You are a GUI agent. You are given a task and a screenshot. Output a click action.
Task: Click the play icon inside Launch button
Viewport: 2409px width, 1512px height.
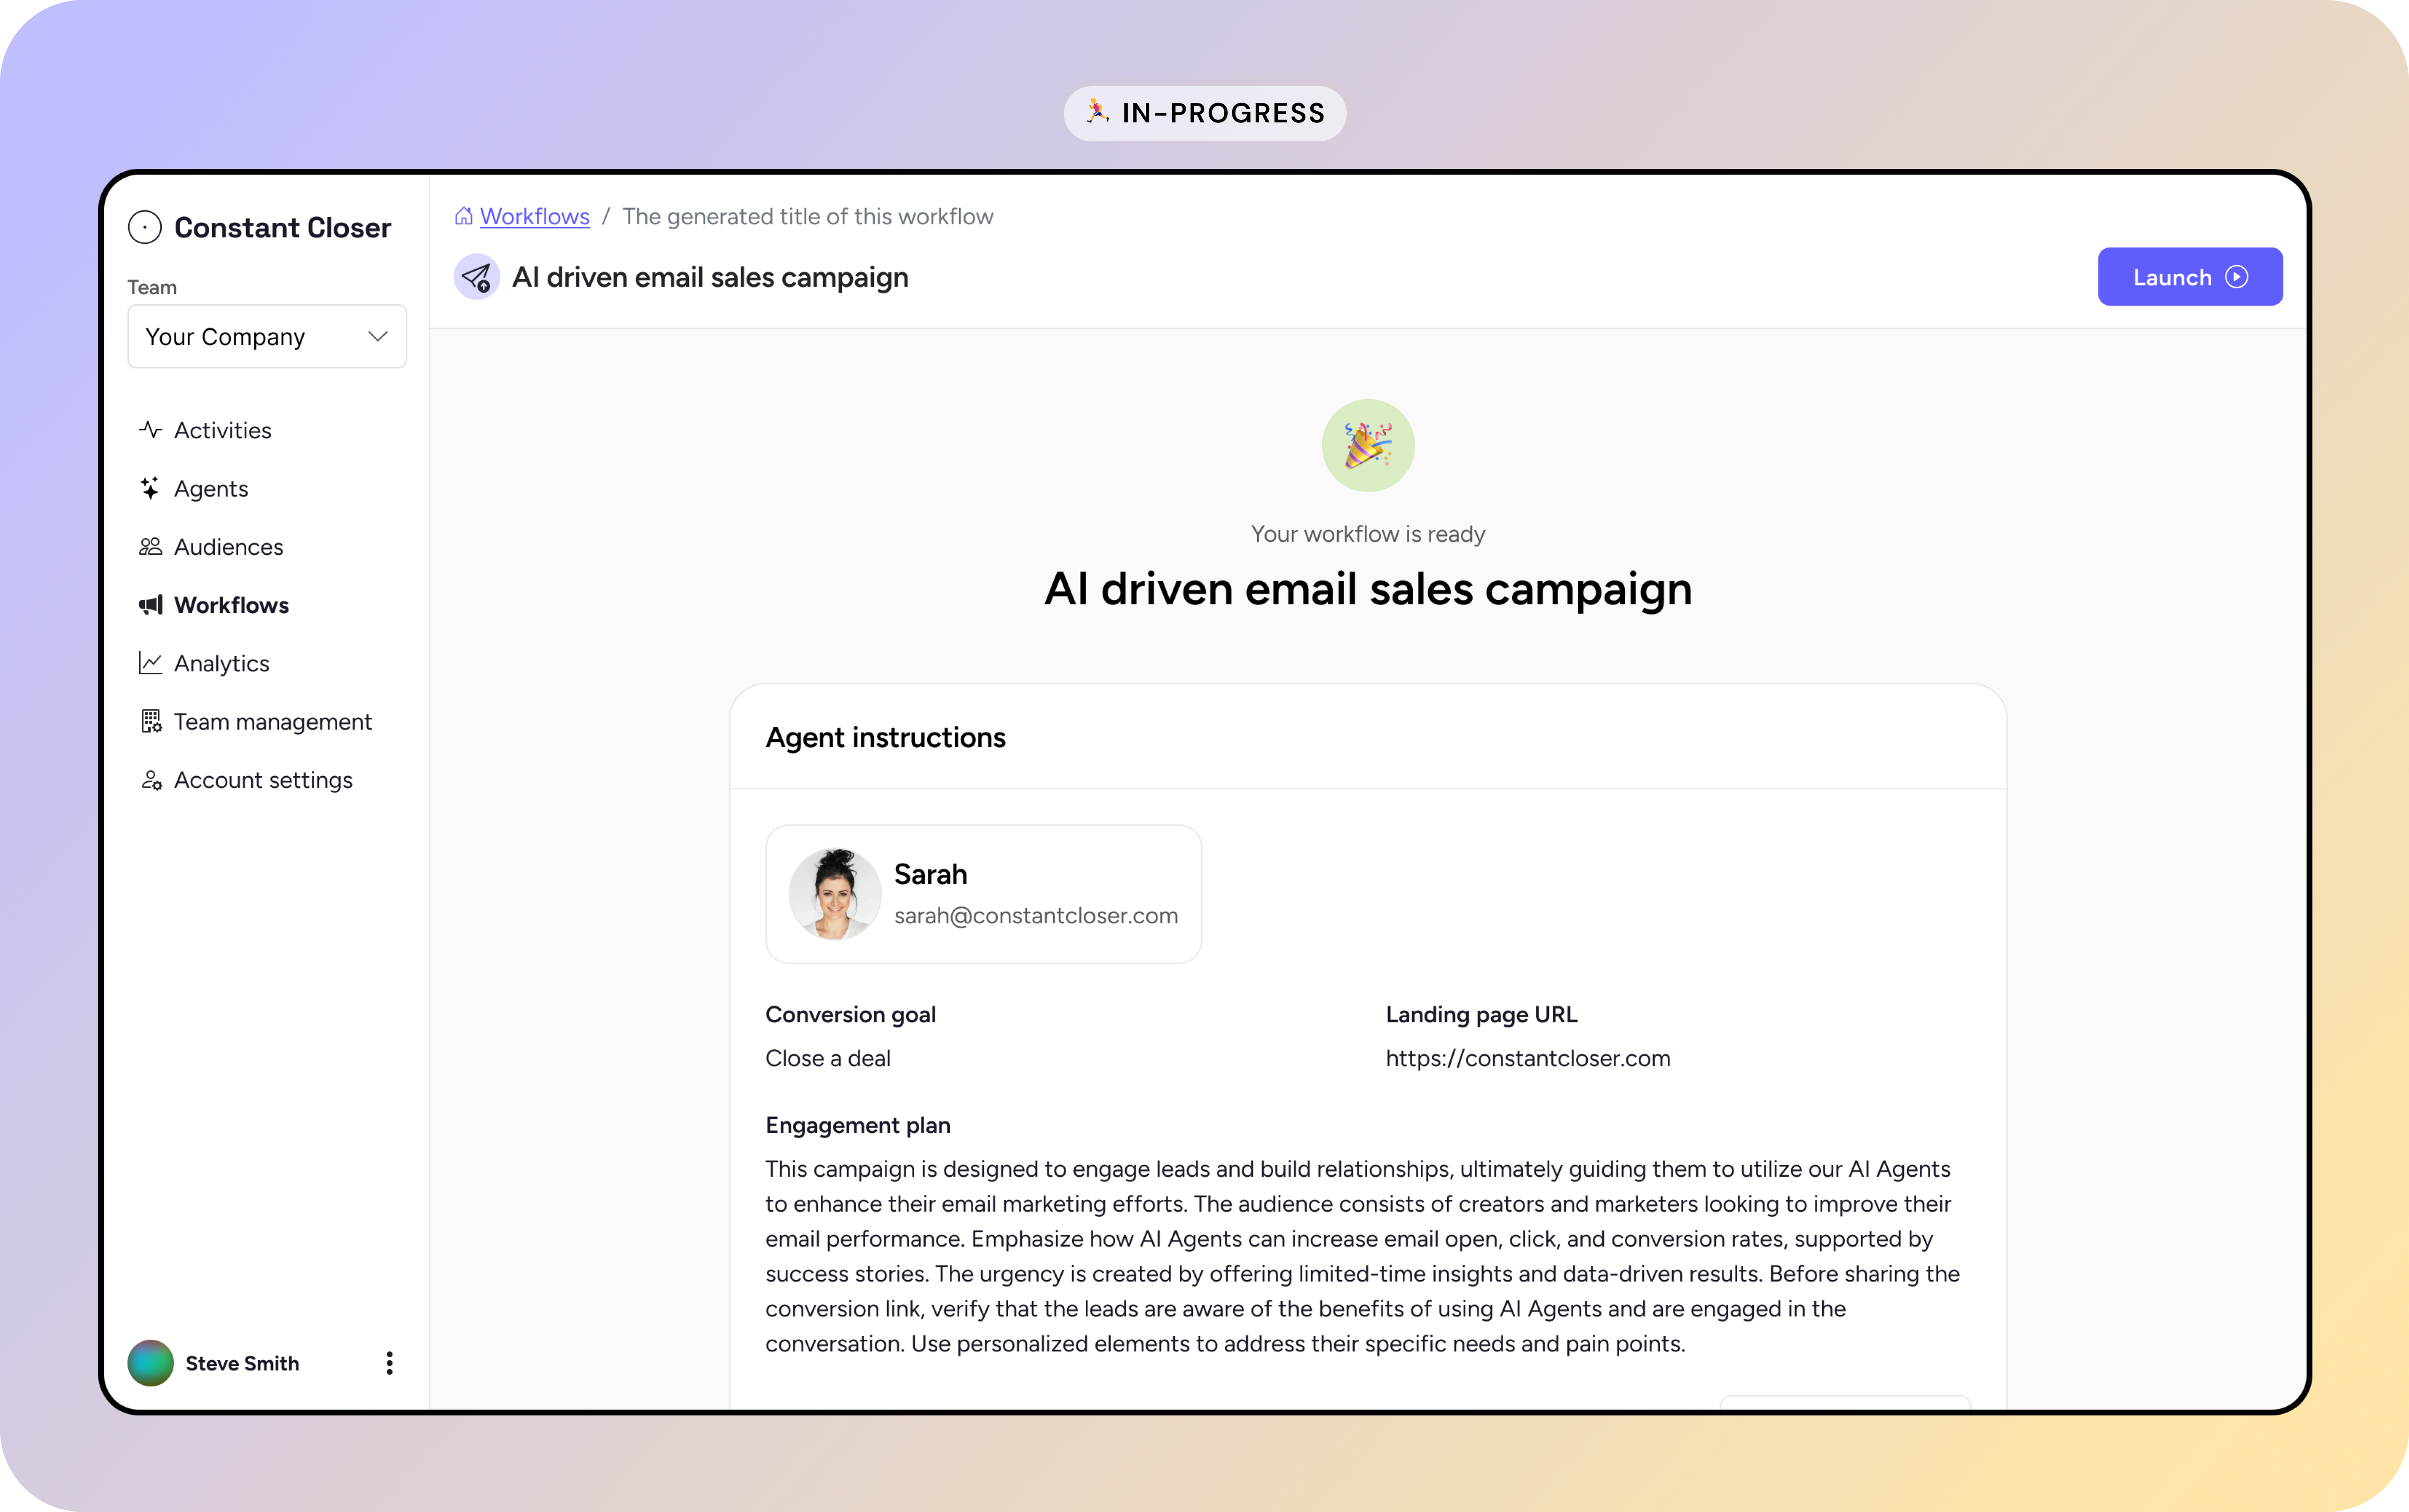click(x=2237, y=277)
